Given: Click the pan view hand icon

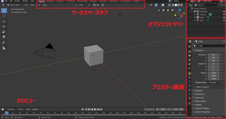Looking at the screenshot, I should pyautogui.click(x=168, y=10).
